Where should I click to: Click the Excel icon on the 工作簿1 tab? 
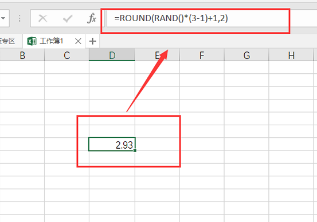point(32,41)
